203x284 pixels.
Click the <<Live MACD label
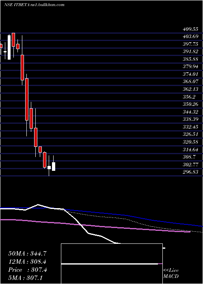171,273
